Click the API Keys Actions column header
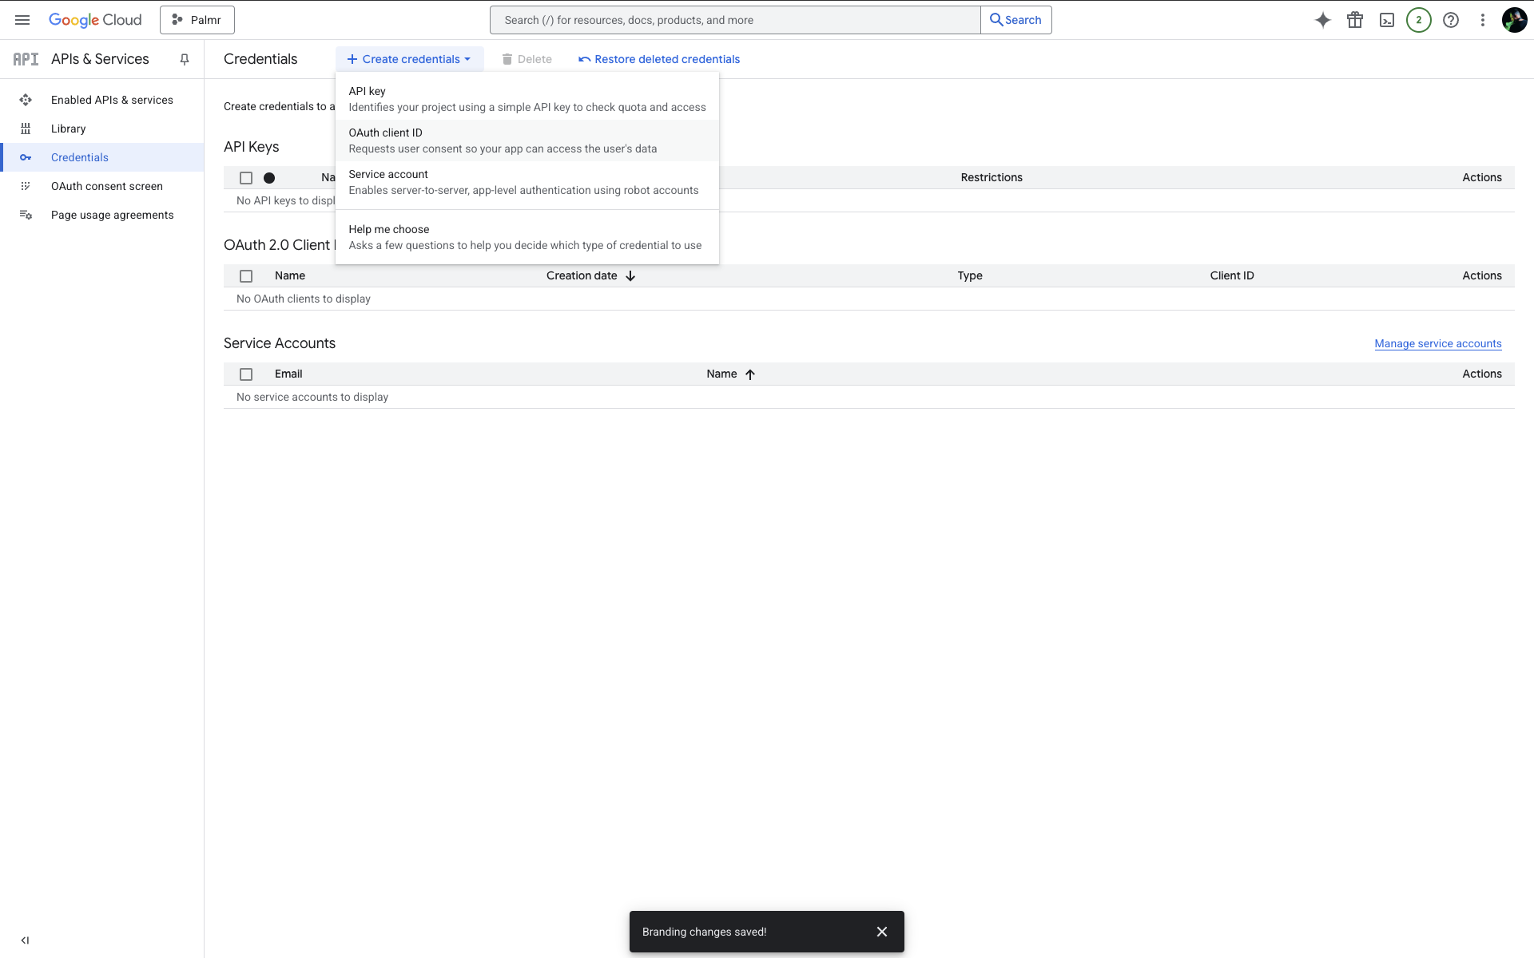 click(1482, 177)
